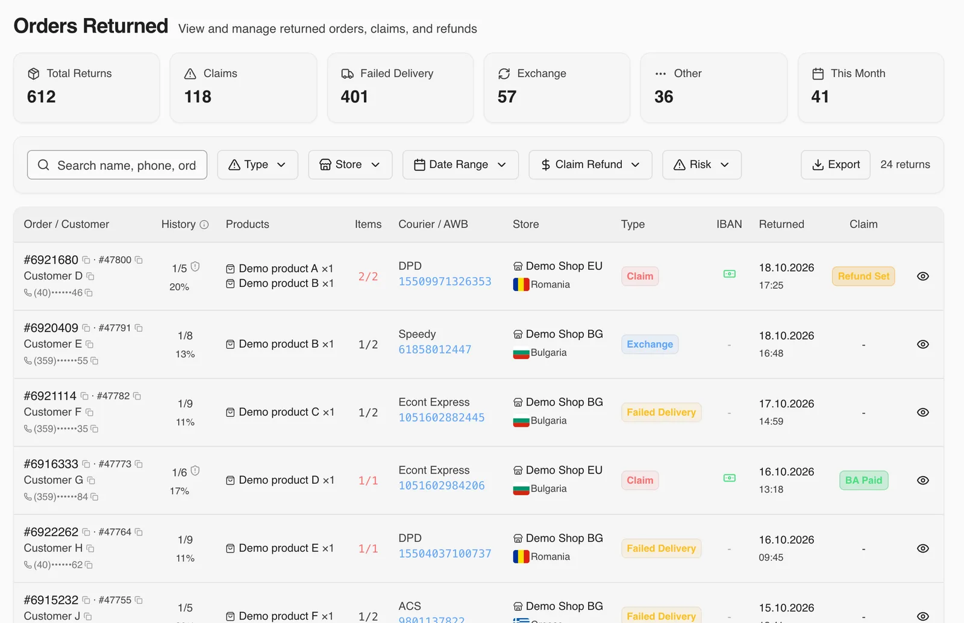Open the Date Range filter dropdown
This screenshot has width=964, height=623.
pyautogui.click(x=460, y=165)
